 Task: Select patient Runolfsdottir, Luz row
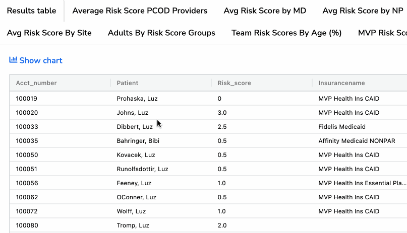coord(142,169)
